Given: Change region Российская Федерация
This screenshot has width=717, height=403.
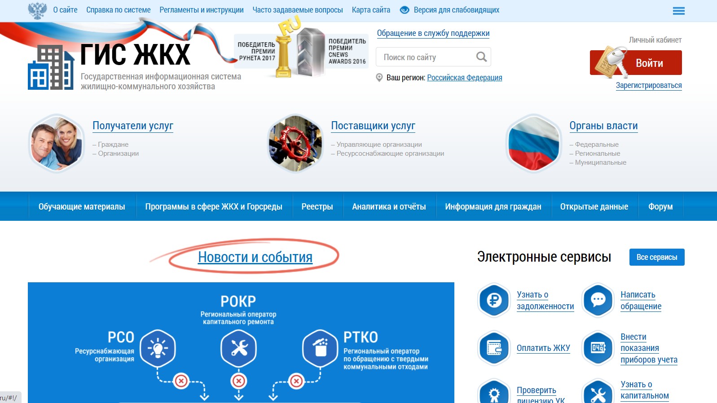Looking at the screenshot, I should tap(464, 78).
